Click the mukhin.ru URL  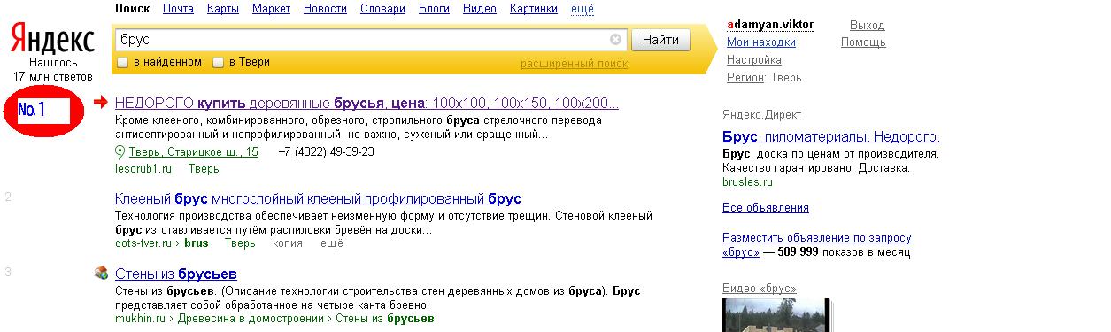(x=141, y=318)
